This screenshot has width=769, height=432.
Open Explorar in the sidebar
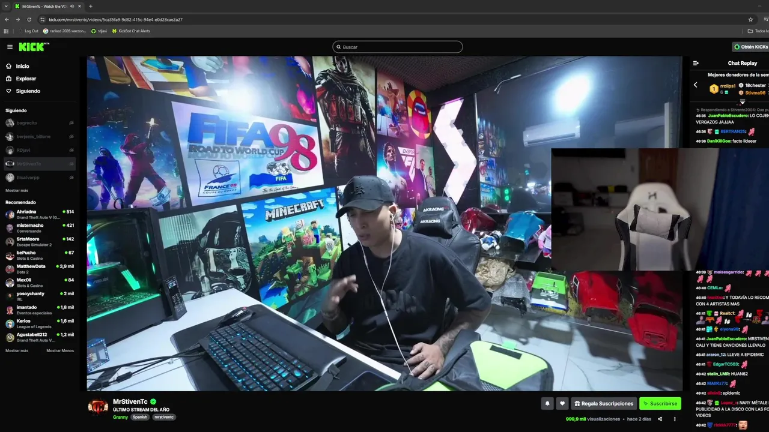click(x=26, y=79)
